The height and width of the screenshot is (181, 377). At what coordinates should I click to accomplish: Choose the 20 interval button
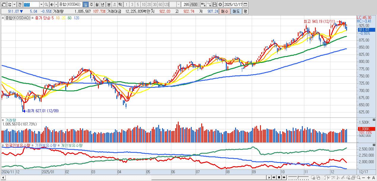(149, 5)
